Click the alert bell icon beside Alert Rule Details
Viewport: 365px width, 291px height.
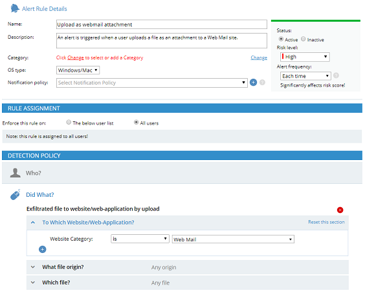coord(15,8)
